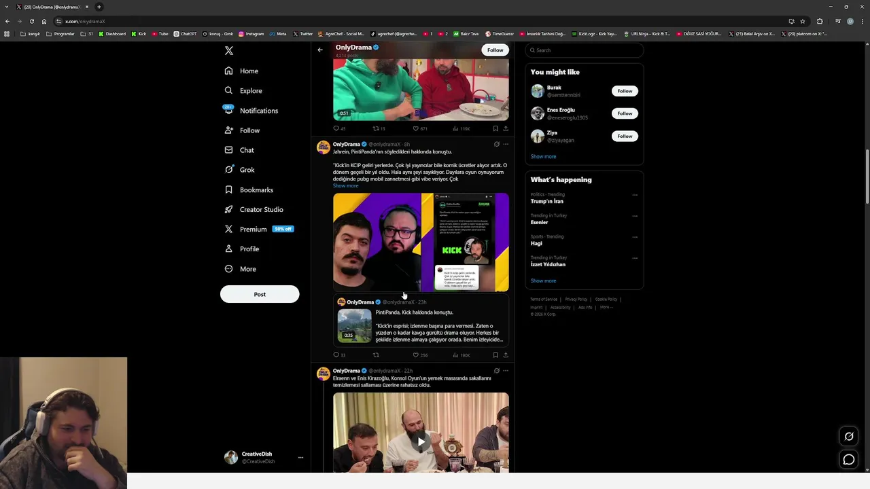Open the Jahrein and PintiPanda image
Image resolution: width=870 pixels, height=489 pixels.
(377, 242)
